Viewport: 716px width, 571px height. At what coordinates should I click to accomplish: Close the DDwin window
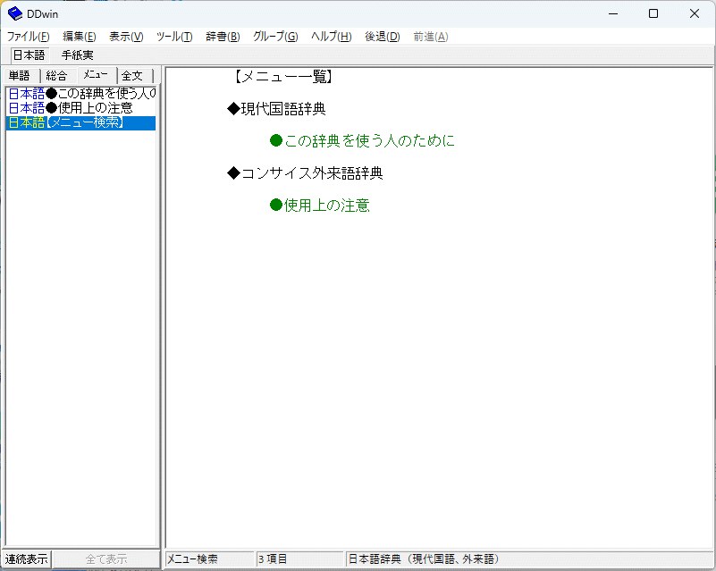(694, 13)
